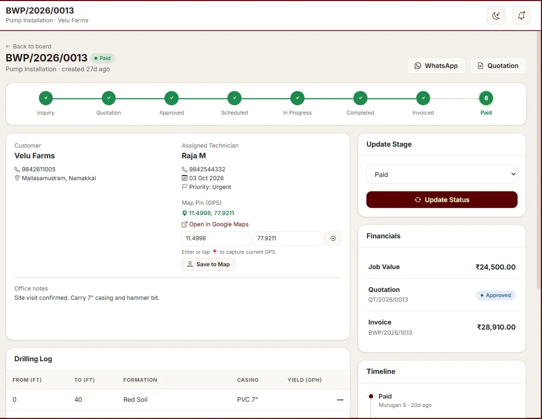
Task: Click YIELD (GPH) column header
Action: tap(305, 380)
